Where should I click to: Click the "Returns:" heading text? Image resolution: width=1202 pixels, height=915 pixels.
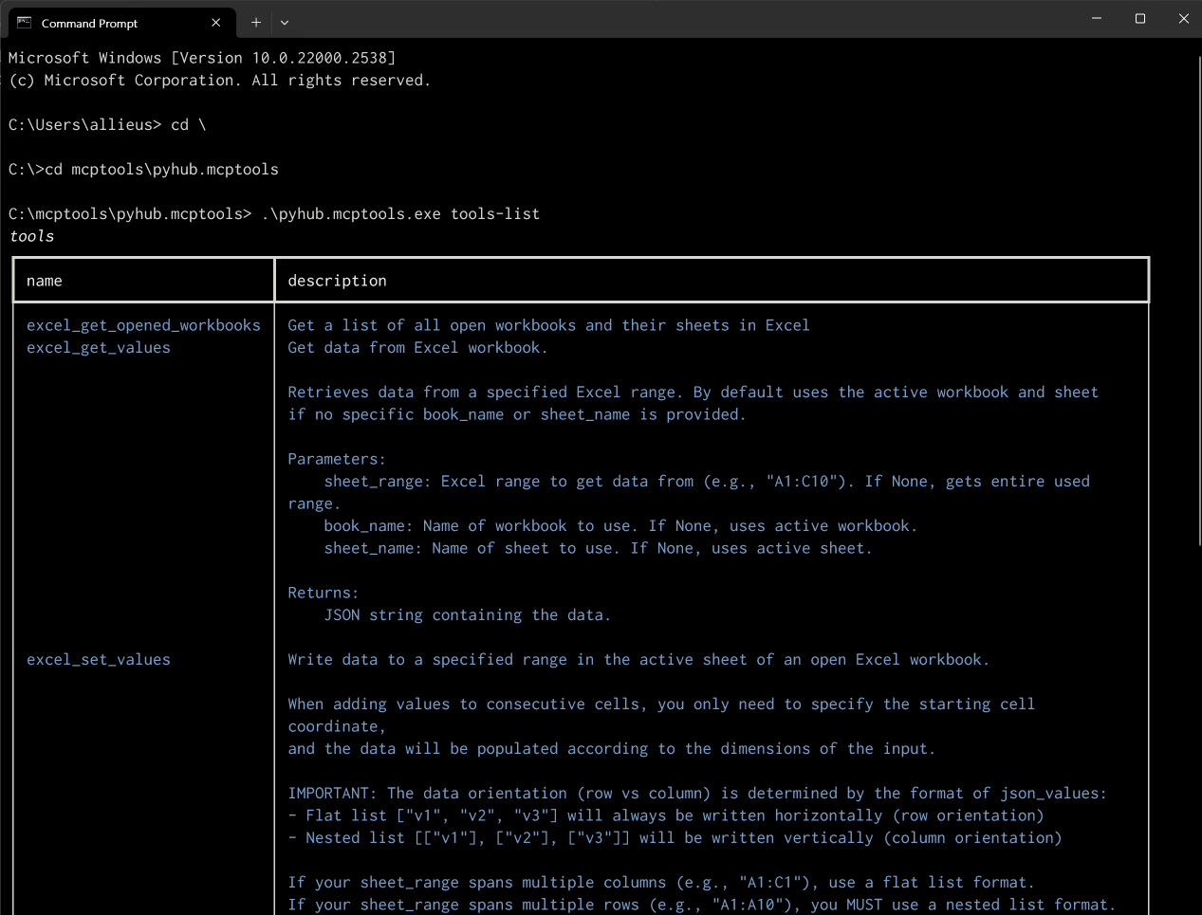click(324, 593)
